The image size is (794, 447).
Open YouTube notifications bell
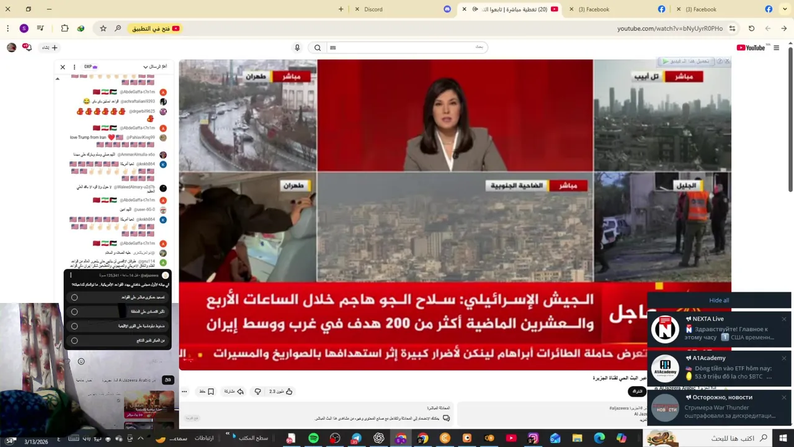click(27, 47)
